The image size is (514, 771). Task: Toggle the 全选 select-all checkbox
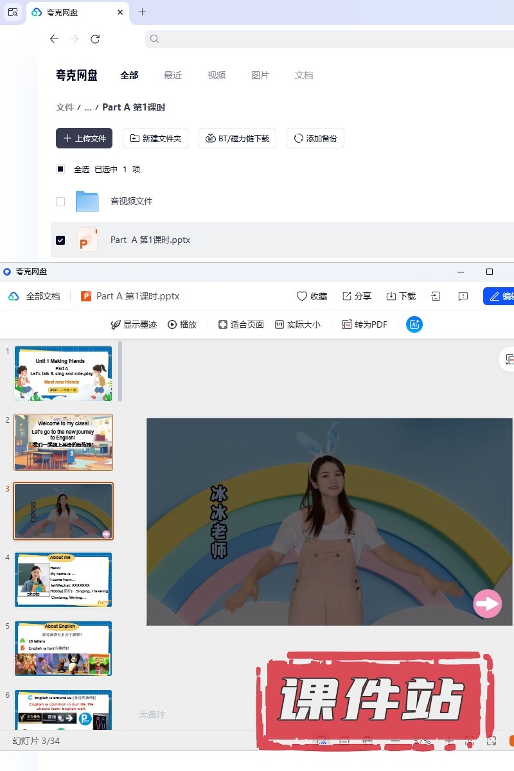click(60, 169)
